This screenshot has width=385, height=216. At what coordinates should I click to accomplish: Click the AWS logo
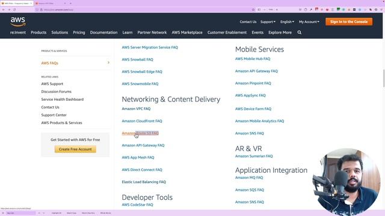[18, 22]
